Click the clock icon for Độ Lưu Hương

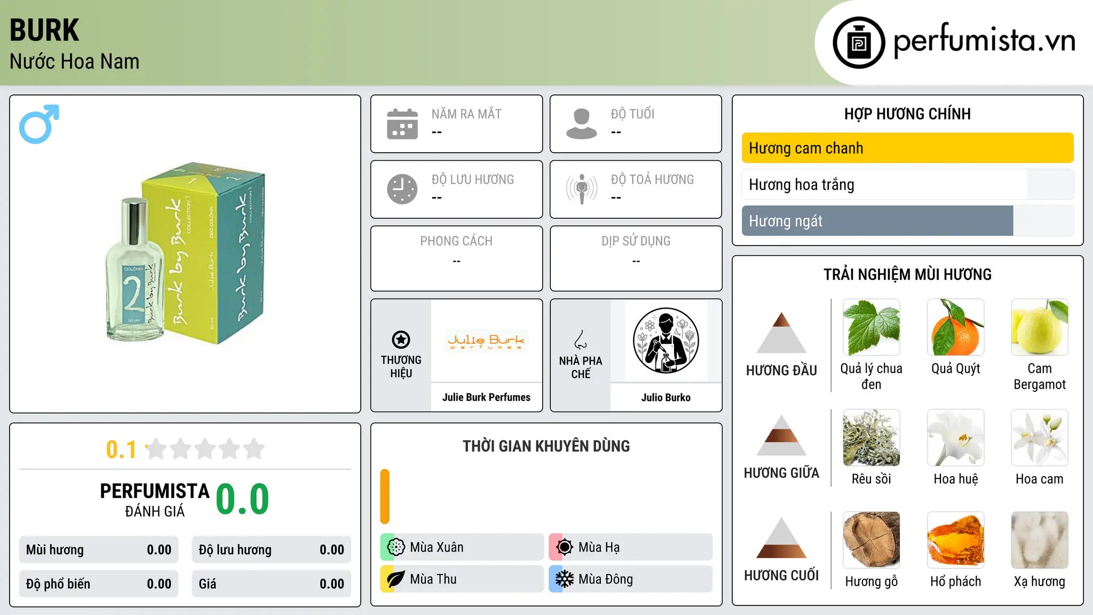402,189
